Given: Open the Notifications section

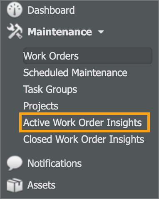Looking at the screenshot, I should point(55,163).
